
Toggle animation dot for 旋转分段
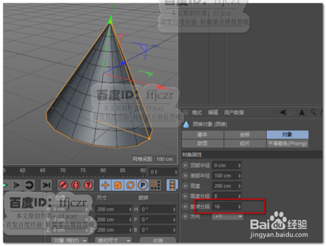point(185,206)
